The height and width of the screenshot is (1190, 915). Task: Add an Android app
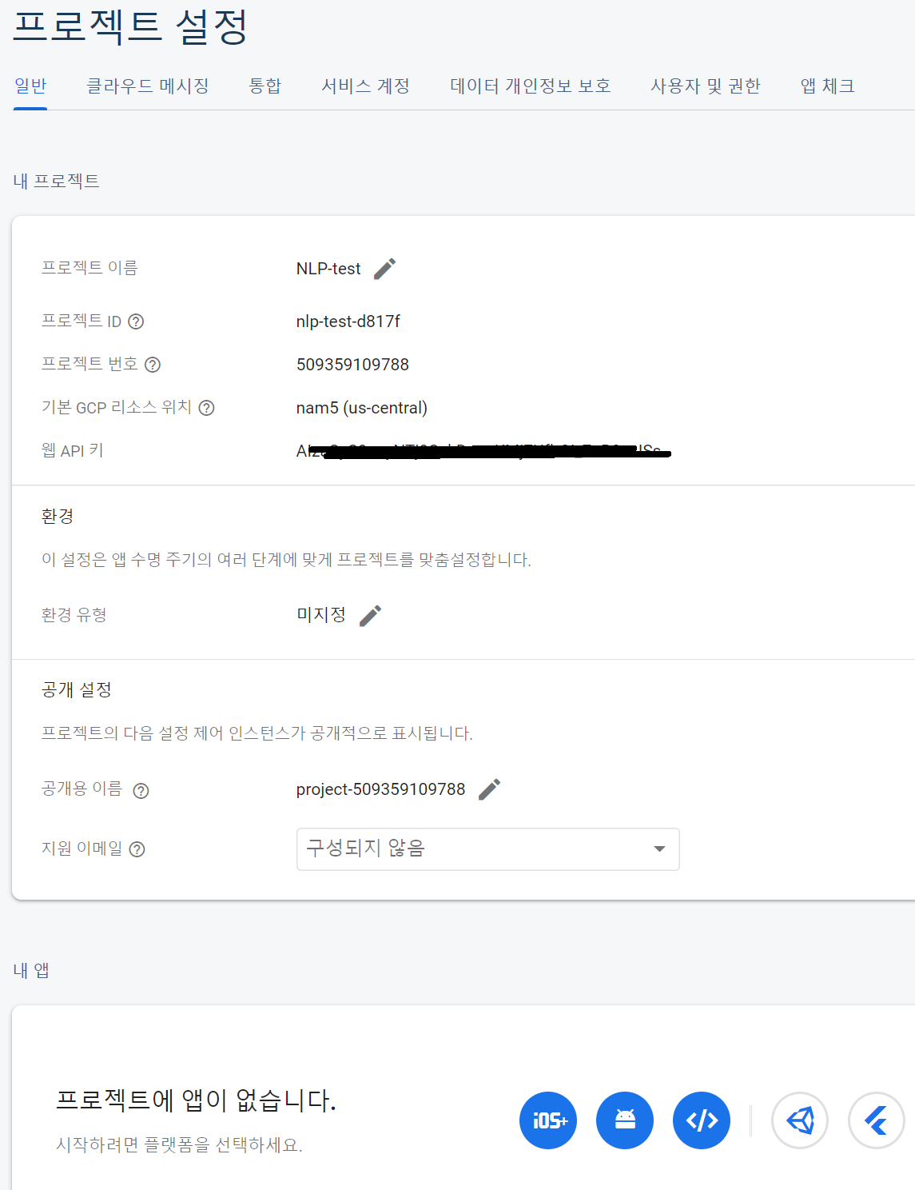click(x=625, y=1120)
